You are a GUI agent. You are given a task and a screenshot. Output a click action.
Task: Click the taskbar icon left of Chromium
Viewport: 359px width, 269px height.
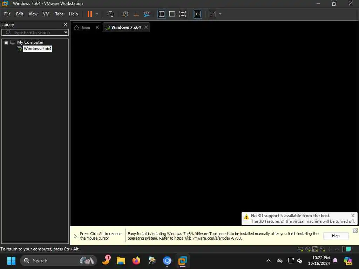(x=152, y=261)
